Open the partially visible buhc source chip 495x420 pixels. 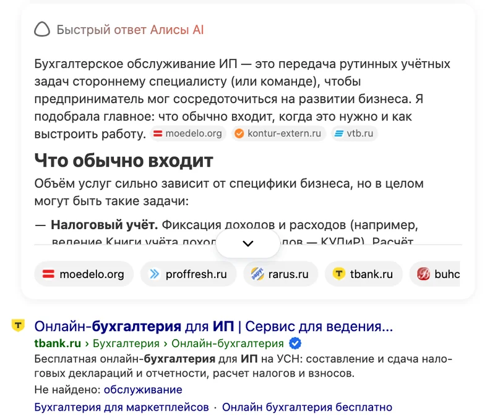pyautogui.click(x=435, y=274)
